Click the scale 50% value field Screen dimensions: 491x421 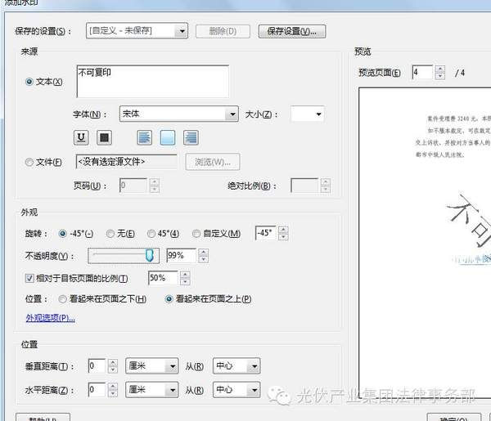pyautogui.click(x=163, y=278)
